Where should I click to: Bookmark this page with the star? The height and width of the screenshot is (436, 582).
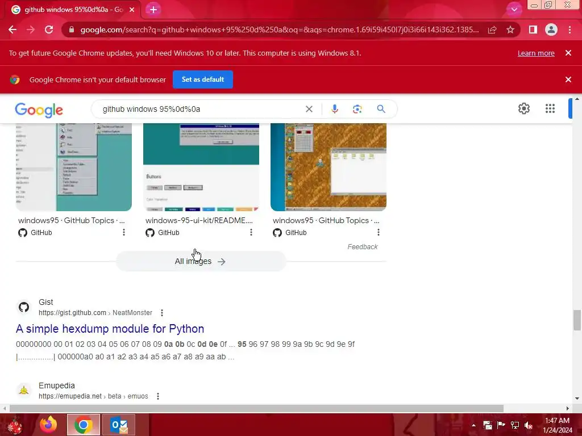tap(510, 30)
